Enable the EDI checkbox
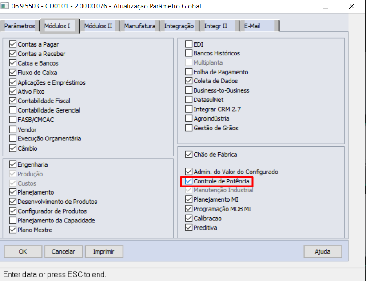 (x=189, y=44)
